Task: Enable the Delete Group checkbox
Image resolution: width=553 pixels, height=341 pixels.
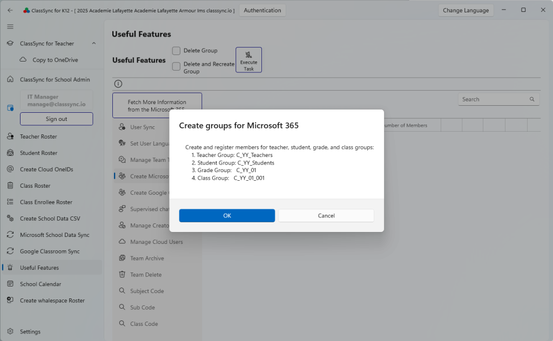Action: point(177,51)
